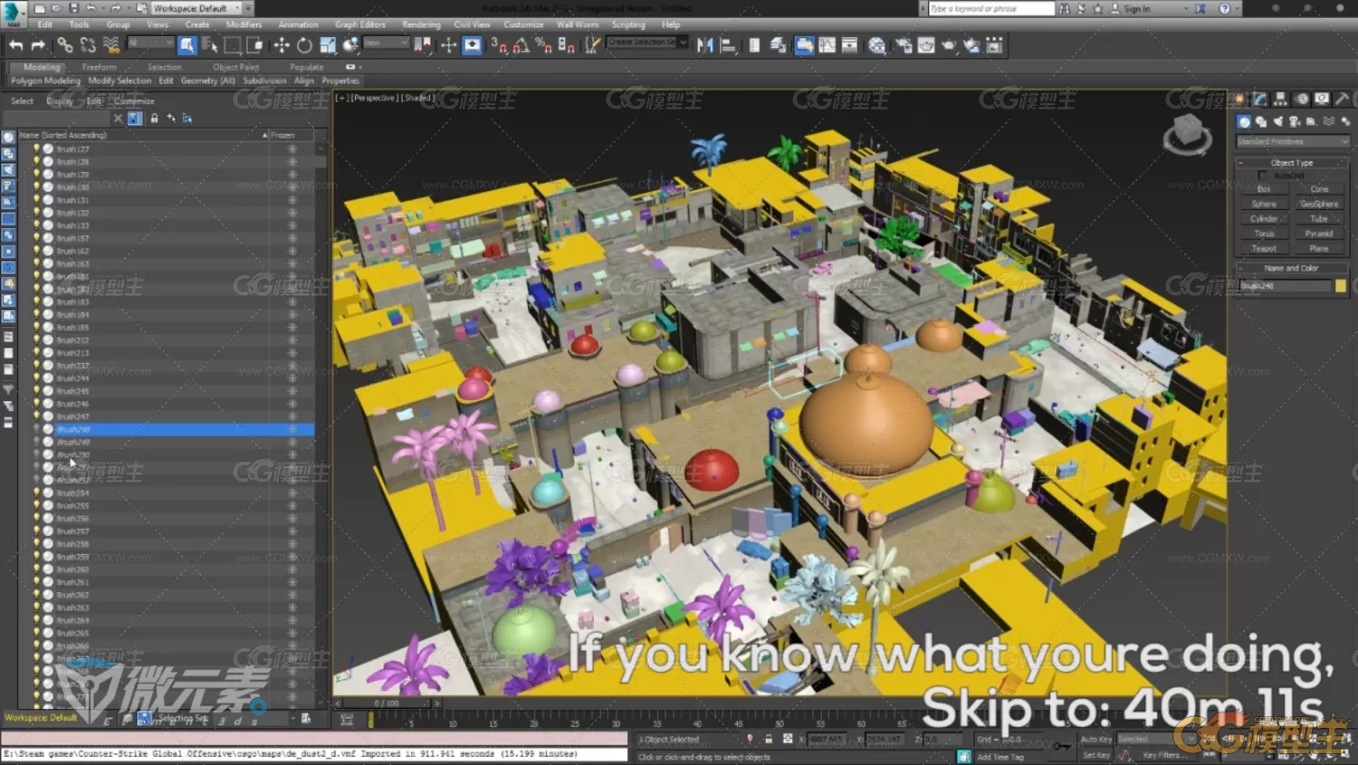Image resolution: width=1358 pixels, height=765 pixels.
Task: Open the Geometry (All) ribbon panel
Action: (x=207, y=81)
